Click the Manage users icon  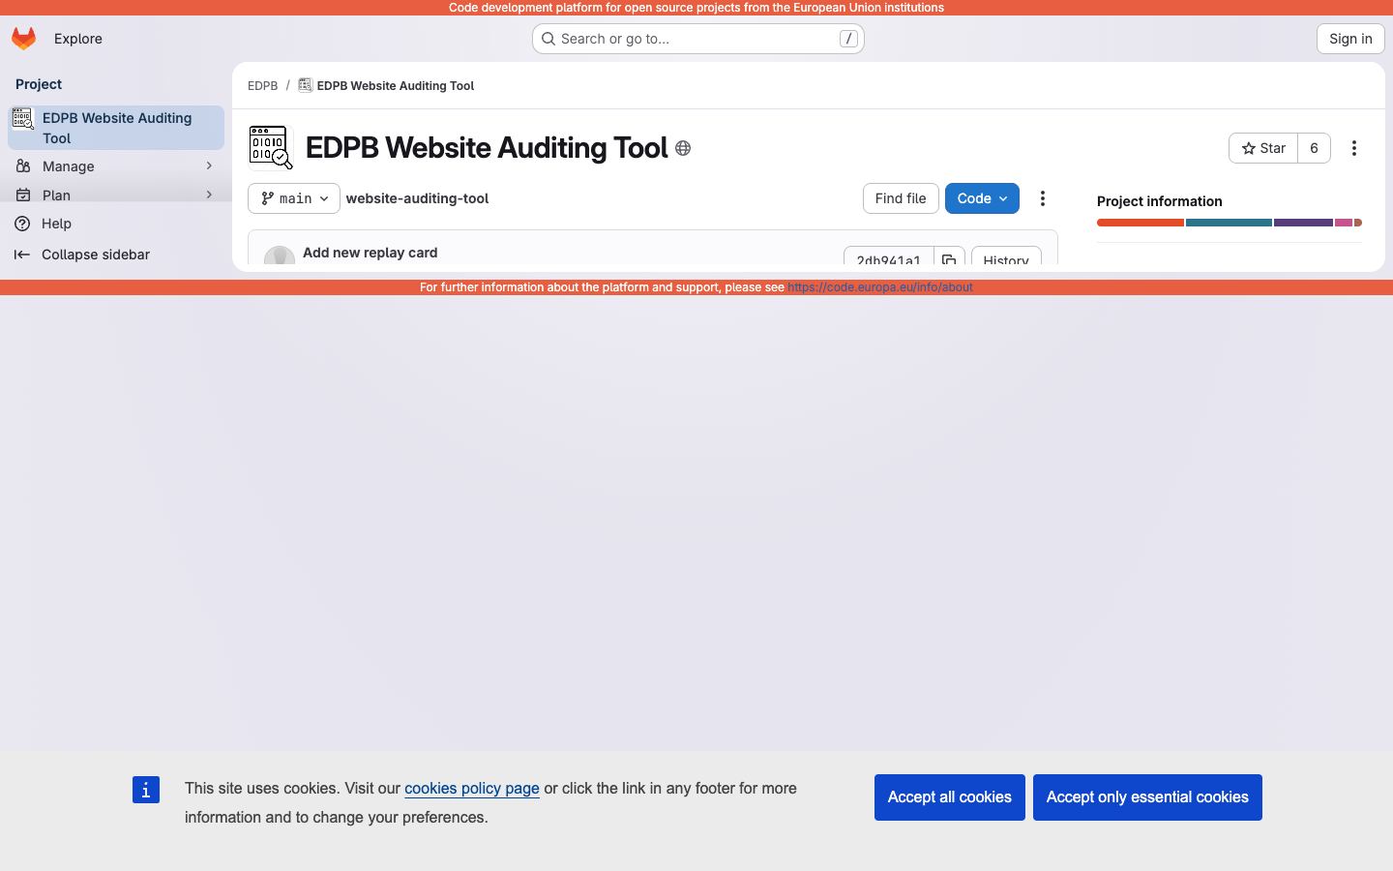tap(23, 166)
